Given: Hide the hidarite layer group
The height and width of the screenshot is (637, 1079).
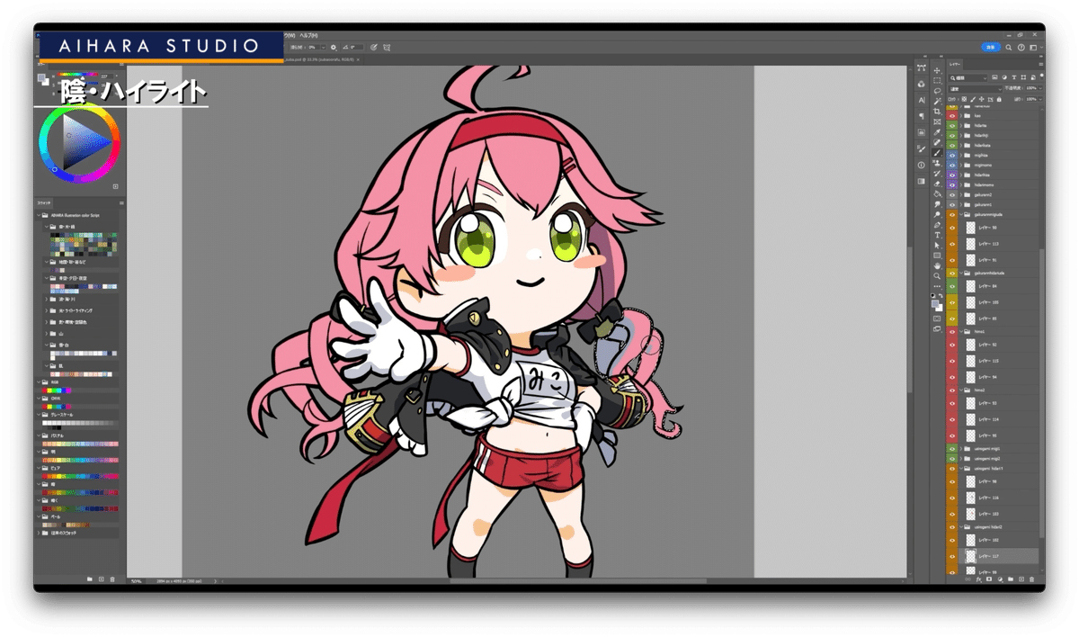Looking at the screenshot, I should point(952,125).
